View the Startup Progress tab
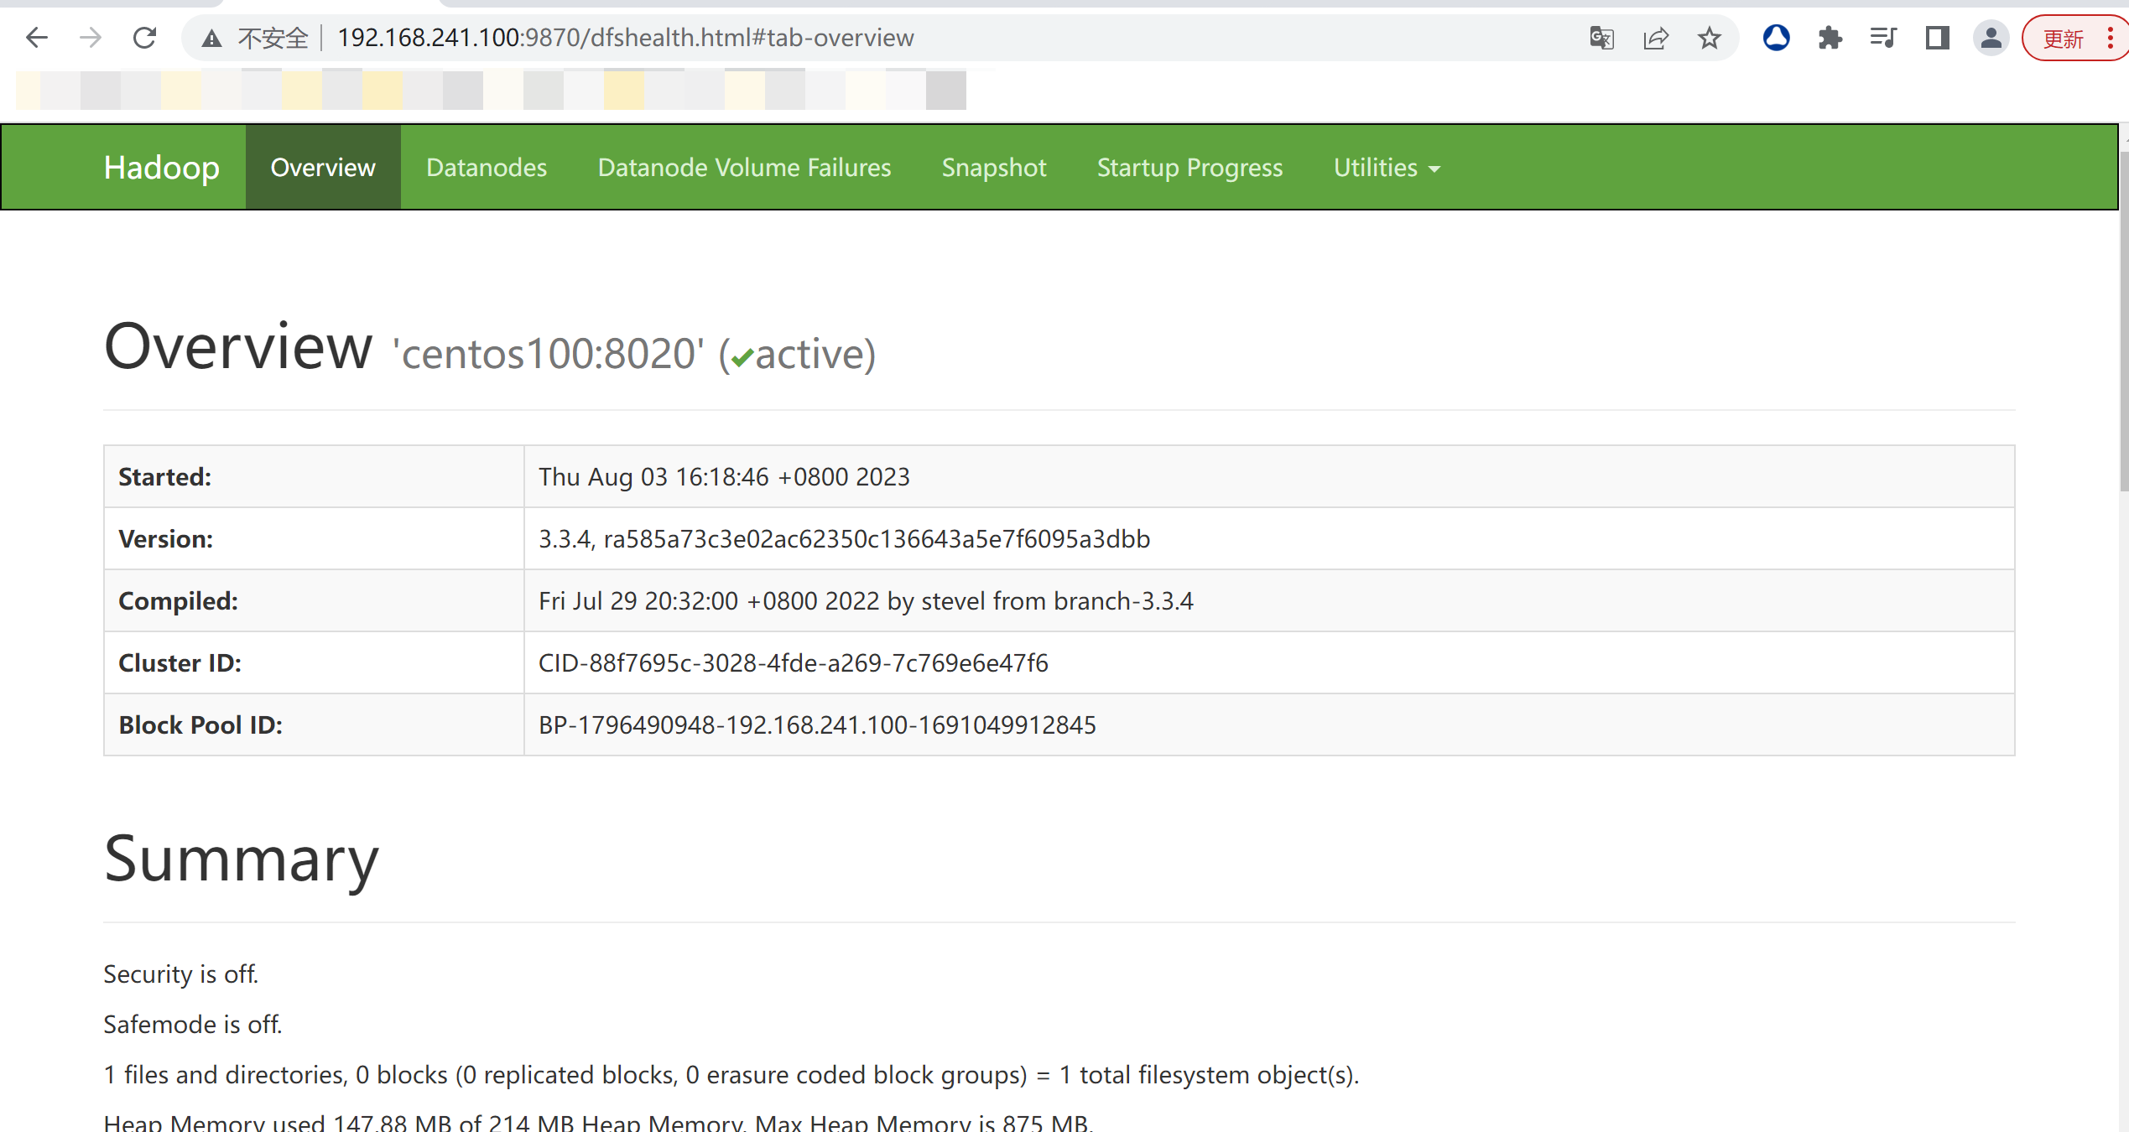Screen dimensions: 2129x1132 coord(1189,168)
